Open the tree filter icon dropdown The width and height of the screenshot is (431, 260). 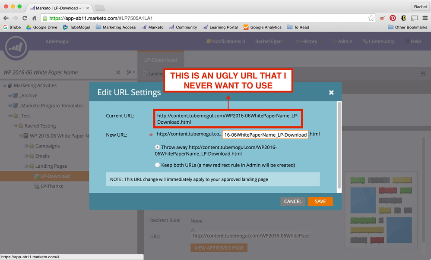(130, 72)
